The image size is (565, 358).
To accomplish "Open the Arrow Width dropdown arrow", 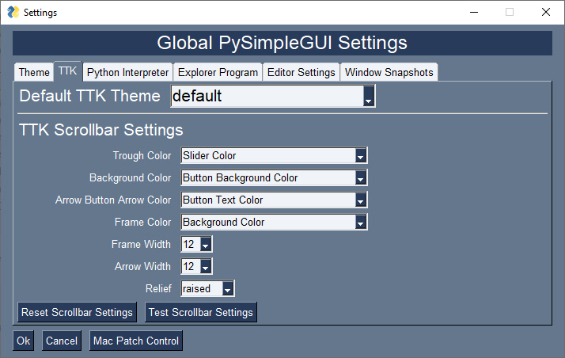I will 206,266.
